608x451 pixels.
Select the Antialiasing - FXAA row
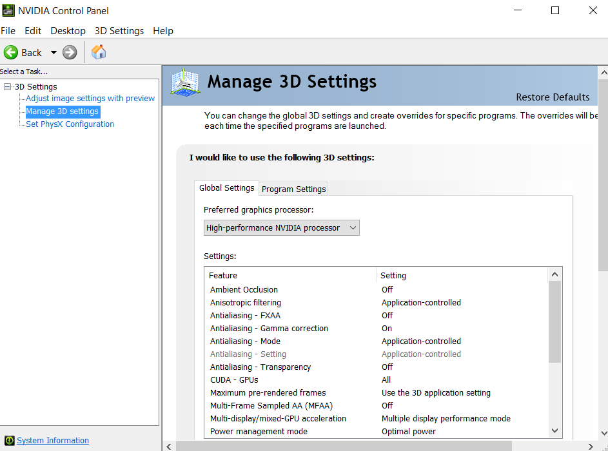pyautogui.click(x=376, y=316)
